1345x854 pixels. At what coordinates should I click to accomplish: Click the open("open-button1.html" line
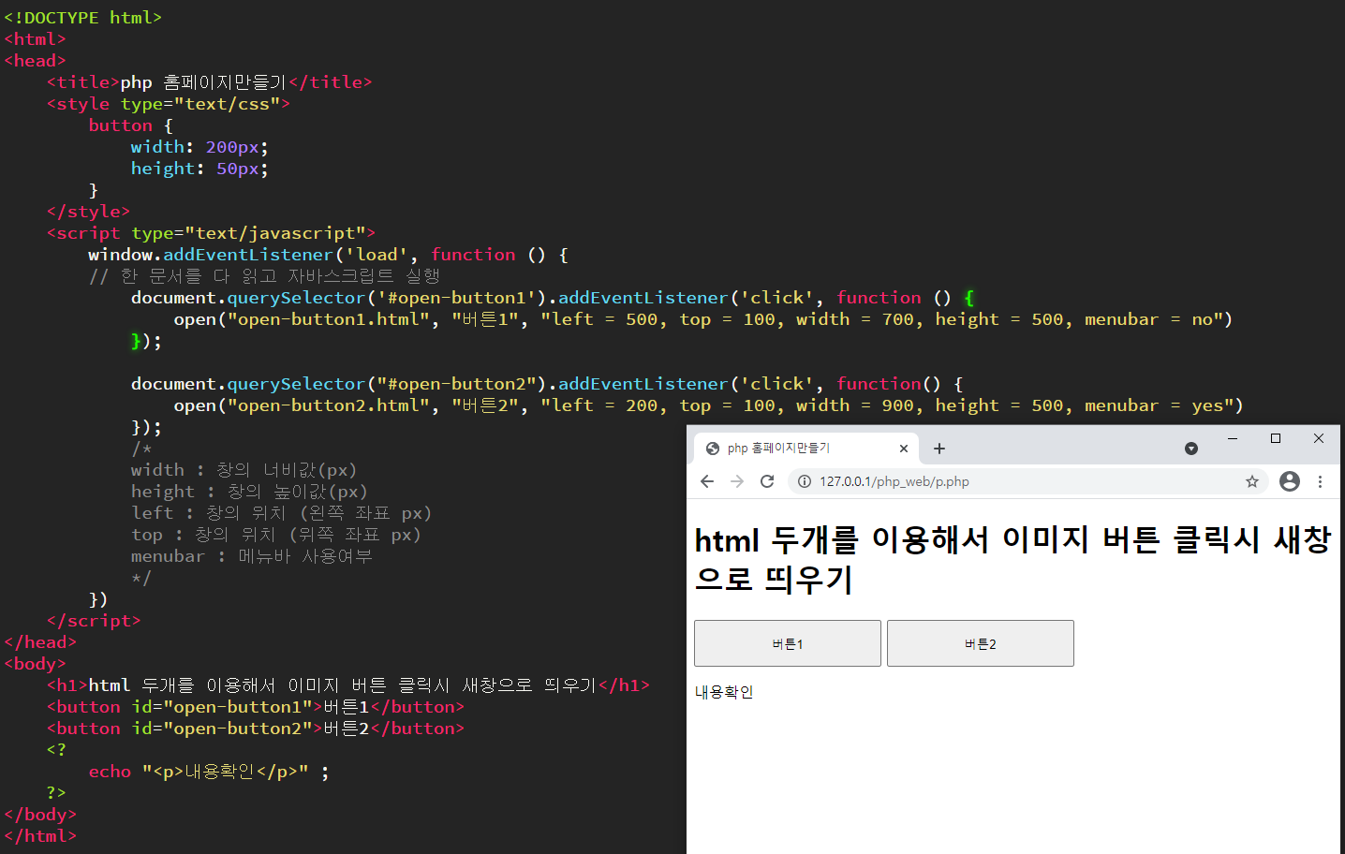(702, 319)
